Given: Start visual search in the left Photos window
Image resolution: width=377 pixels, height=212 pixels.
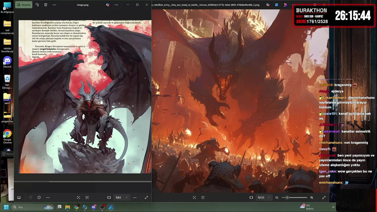Looking at the screenshot, I should coord(78,198).
